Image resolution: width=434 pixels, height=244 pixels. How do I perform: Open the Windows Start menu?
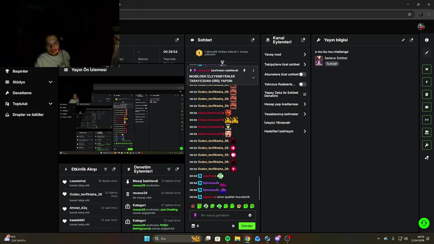tap(147, 239)
